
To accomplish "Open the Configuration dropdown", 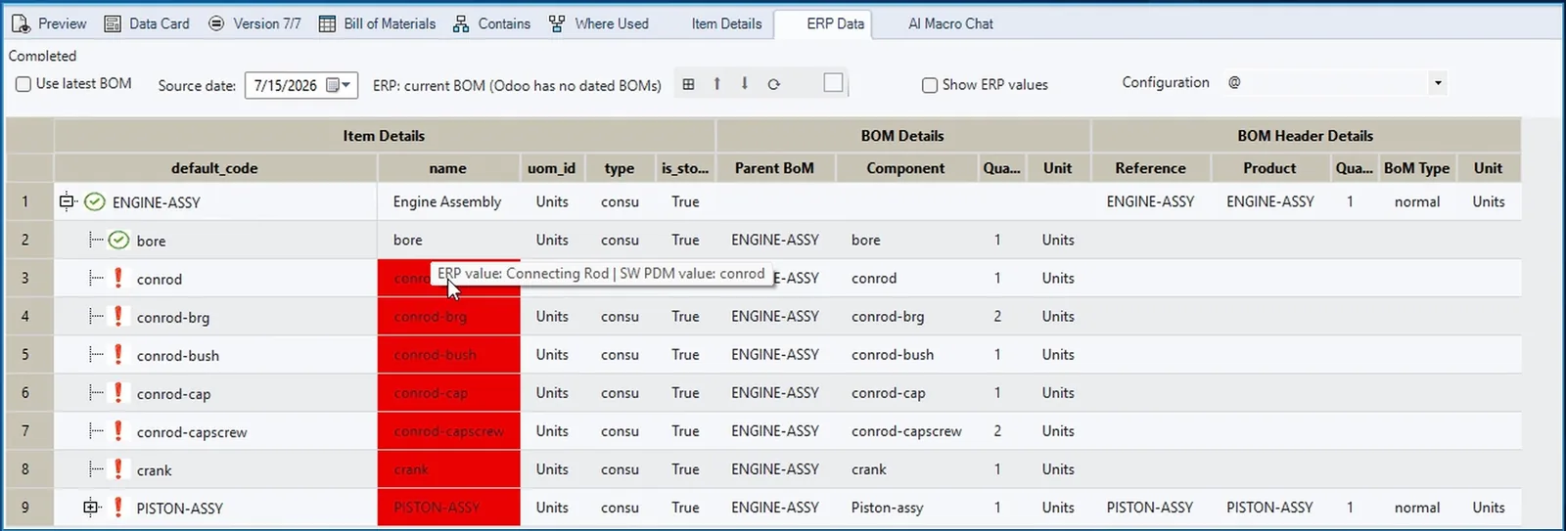I will pos(1438,83).
